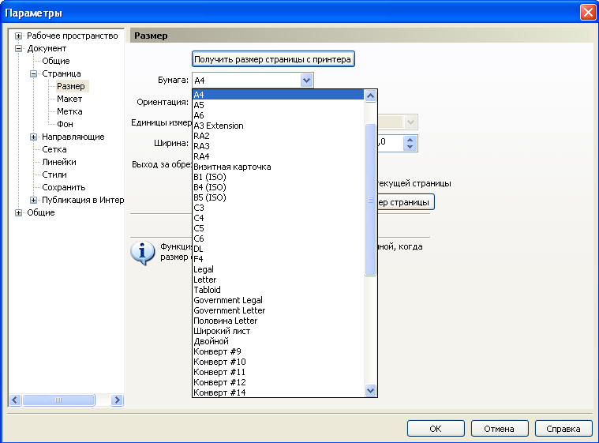Select Двойной paper size

coord(278,342)
